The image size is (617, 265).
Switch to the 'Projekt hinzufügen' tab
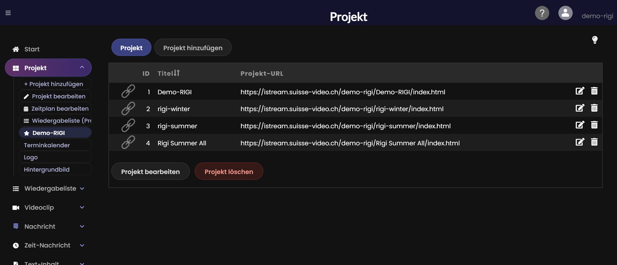193,47
